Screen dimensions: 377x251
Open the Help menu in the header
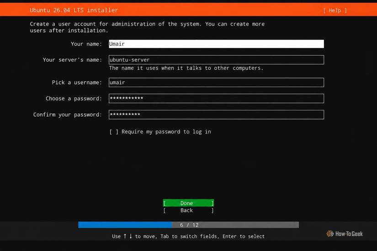(335, 10)
